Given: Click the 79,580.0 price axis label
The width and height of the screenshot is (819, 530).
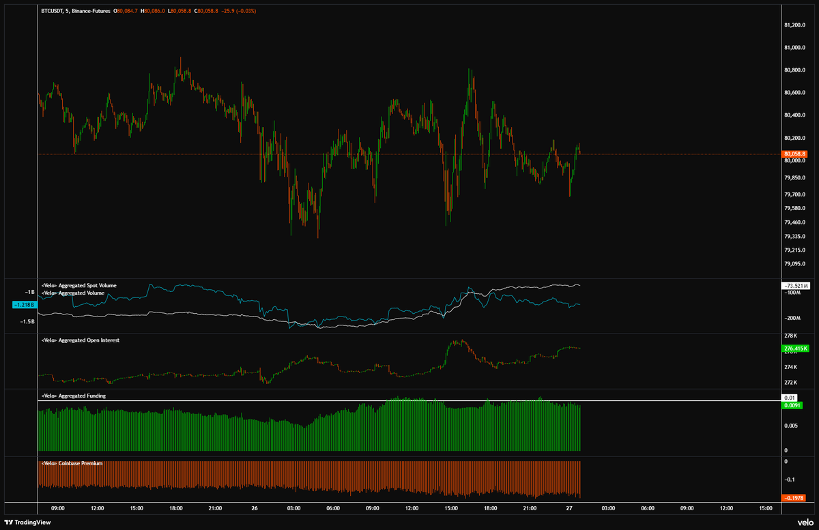Looking at the screenshot, I should [x=796, y=209].
